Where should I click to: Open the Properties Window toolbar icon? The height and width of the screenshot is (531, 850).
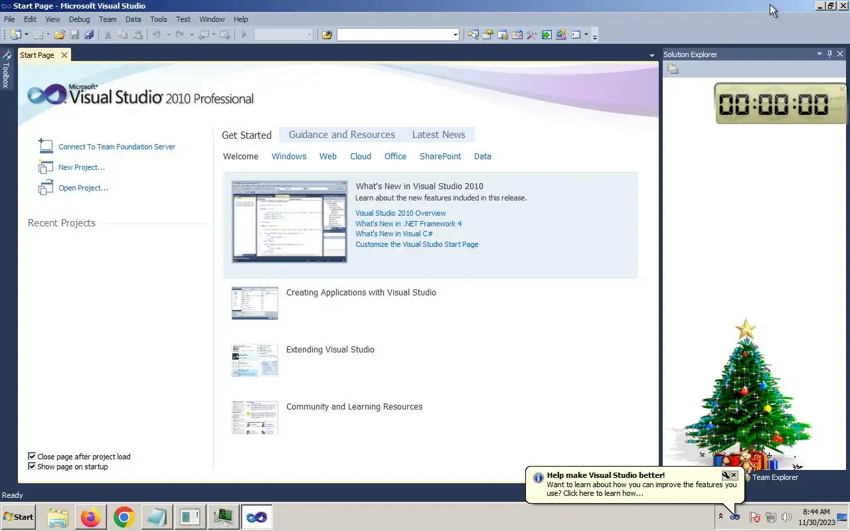tap(488, 35)
